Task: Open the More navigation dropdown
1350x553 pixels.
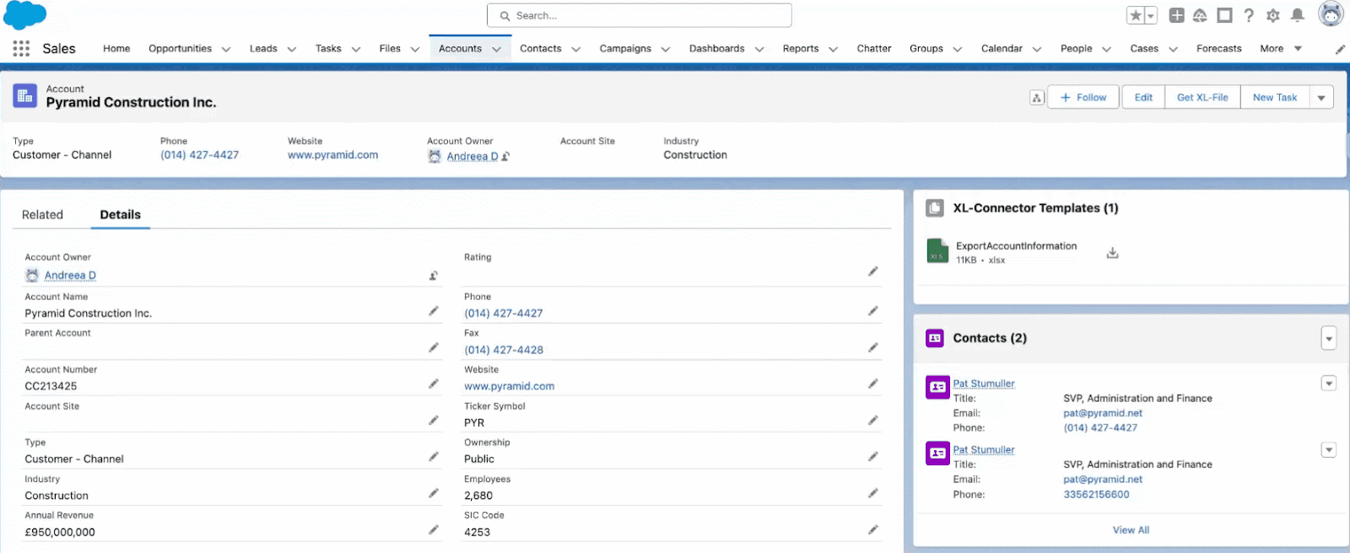Action: [1281, 49]
